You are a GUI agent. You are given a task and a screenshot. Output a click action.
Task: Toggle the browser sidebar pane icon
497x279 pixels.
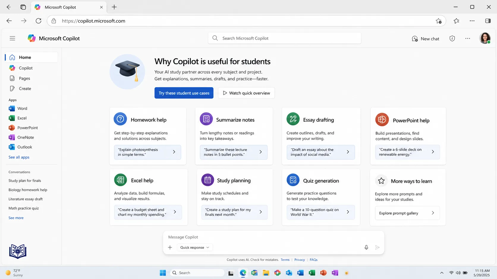[488, 21]
